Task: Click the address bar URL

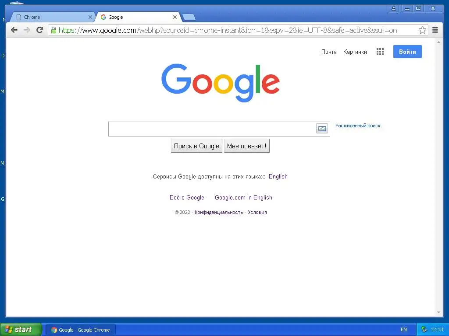Action: [228, 30]
